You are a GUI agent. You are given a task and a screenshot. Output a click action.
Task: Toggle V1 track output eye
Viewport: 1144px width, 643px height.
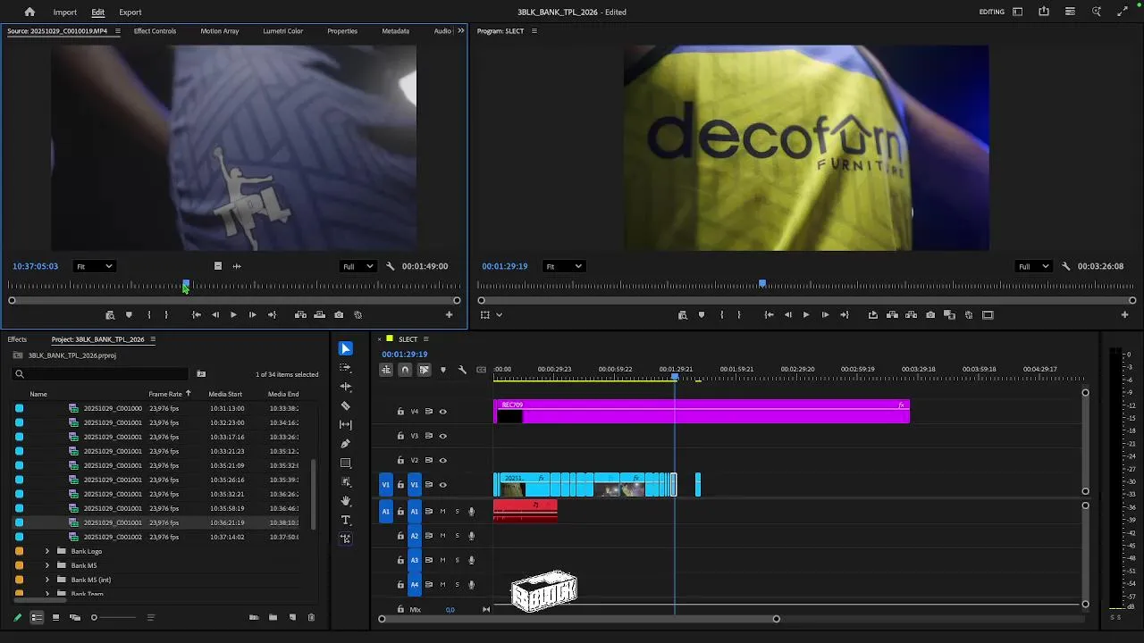(x=442, y=485)
